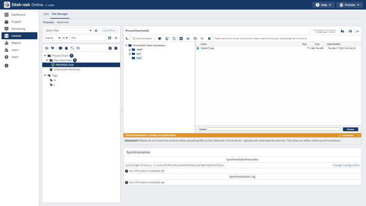This screenshot has height=206, width=366.
Task: Switch to the Jobs tab
Action: 46,14
